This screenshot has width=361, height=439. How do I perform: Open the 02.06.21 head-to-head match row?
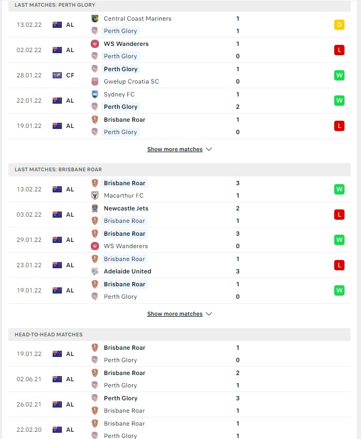[x=179, y=379]
